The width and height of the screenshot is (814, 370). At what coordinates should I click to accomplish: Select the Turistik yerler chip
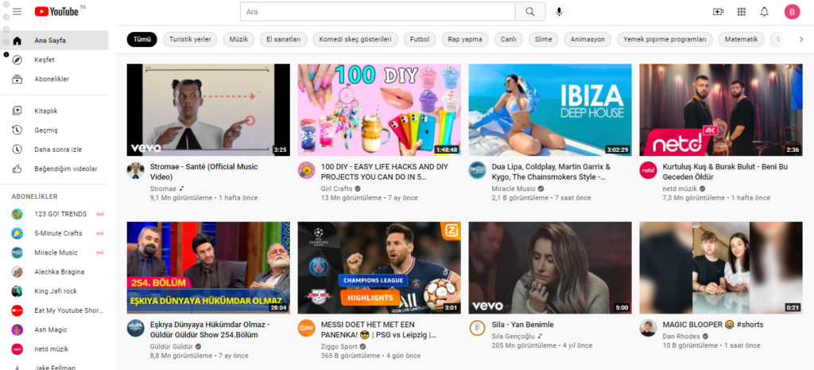(x=190, y=40)
